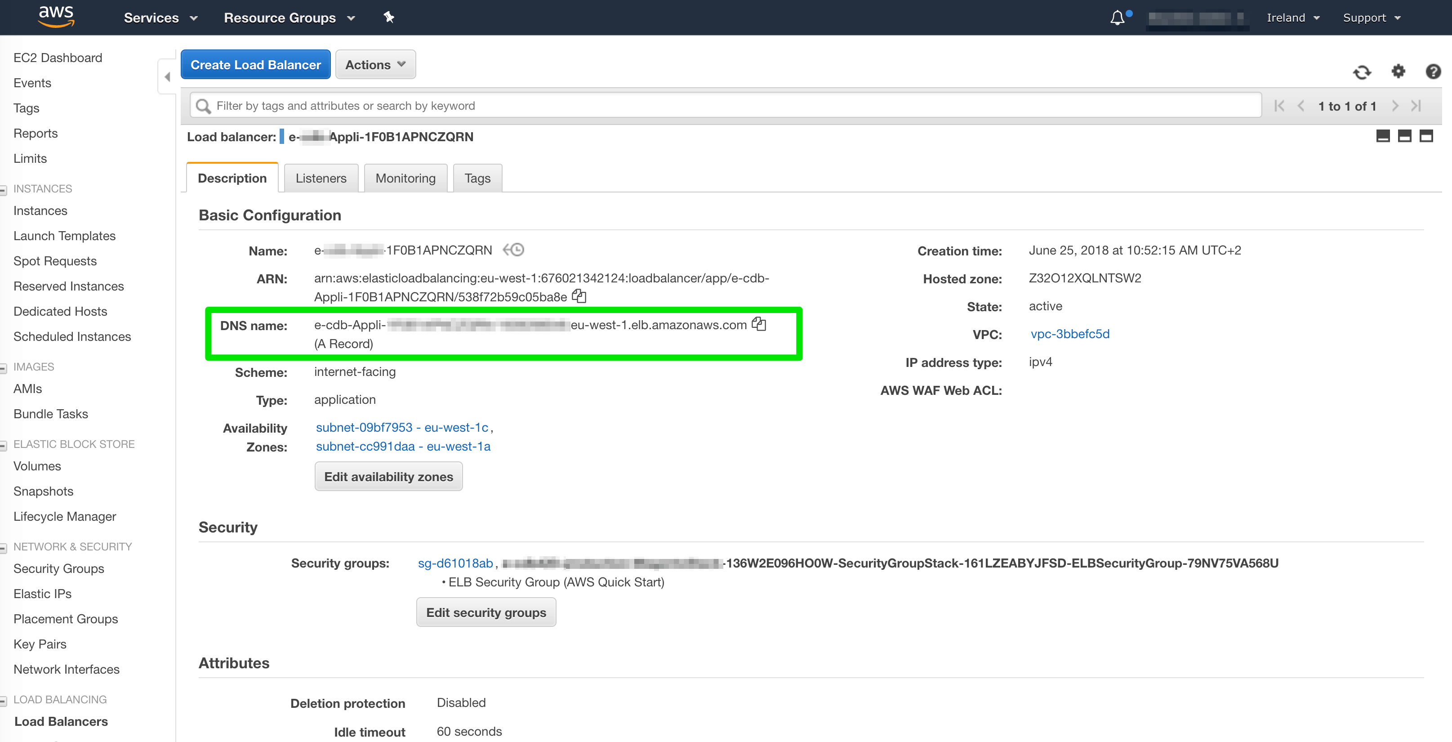1452x742 pixels.
Task: Go to next page of results
Action: (1395, 106)
